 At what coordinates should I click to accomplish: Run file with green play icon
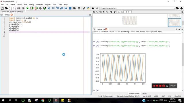pyautogui.click(x=28, y=8)
